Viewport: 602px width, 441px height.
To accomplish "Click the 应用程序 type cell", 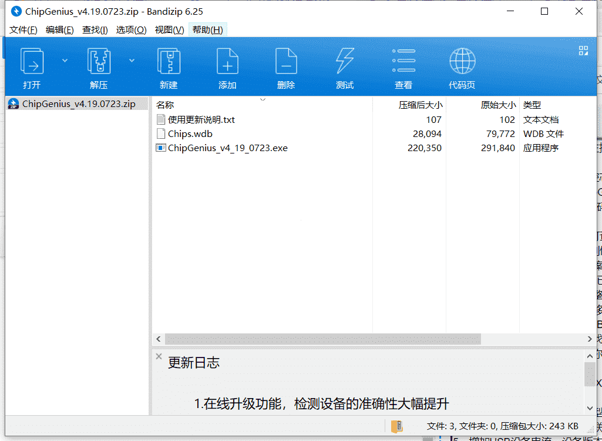I will click(540, 148).
